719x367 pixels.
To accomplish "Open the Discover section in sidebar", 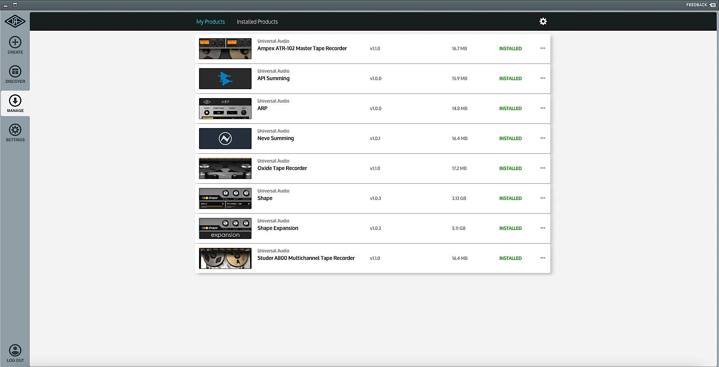I will click(15, 75).
